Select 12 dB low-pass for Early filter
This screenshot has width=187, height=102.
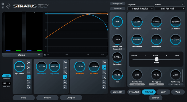[65, 72]
